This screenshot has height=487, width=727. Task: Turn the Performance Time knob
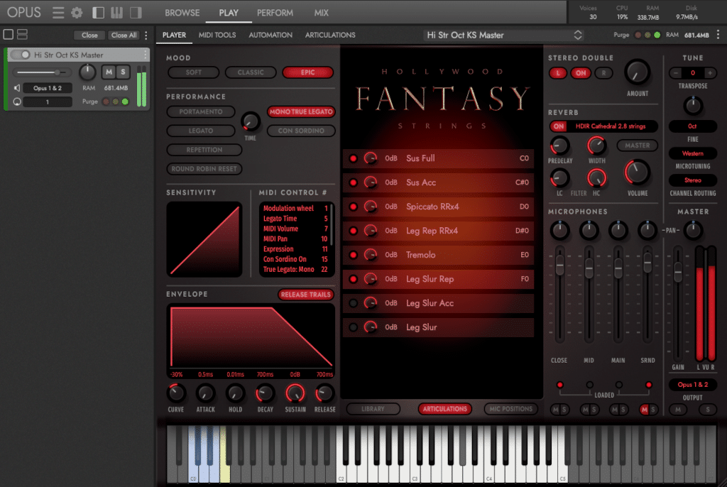(x=251, y=121)
